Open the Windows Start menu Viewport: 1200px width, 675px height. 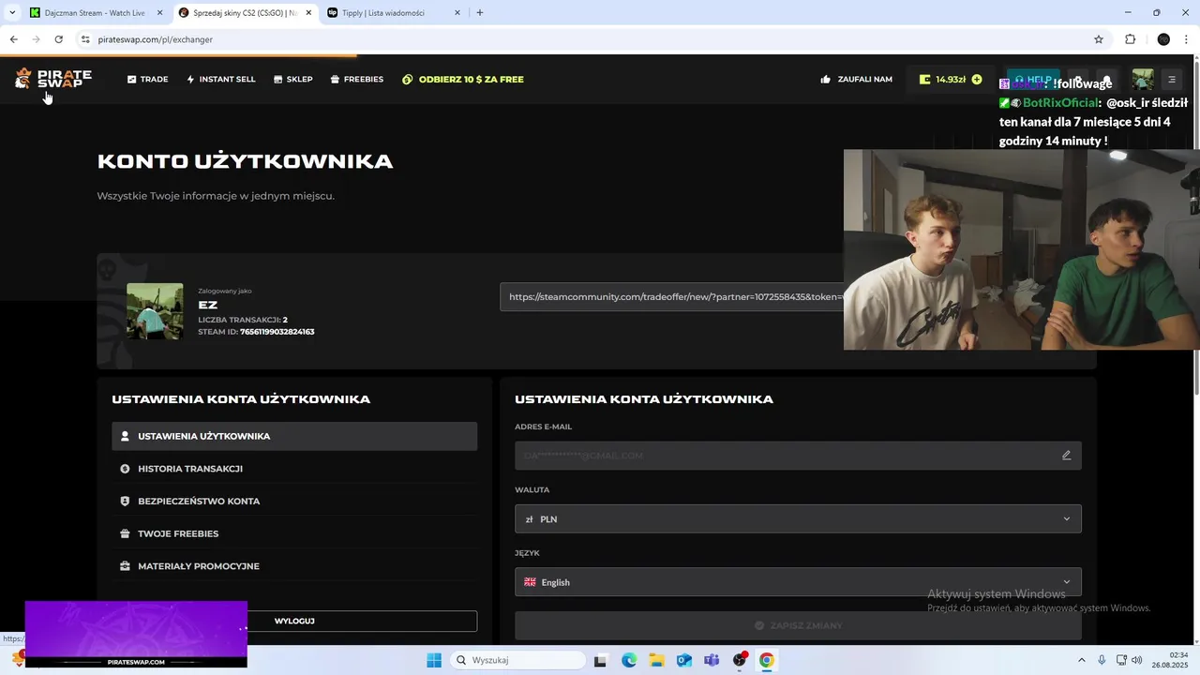click(x=434, y=660)
